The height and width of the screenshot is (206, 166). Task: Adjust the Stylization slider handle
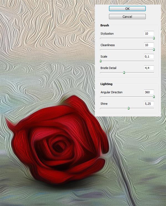[154, 38]
